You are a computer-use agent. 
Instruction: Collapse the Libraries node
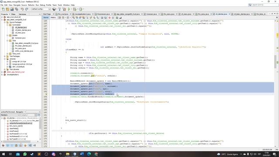tap(5, 59)
